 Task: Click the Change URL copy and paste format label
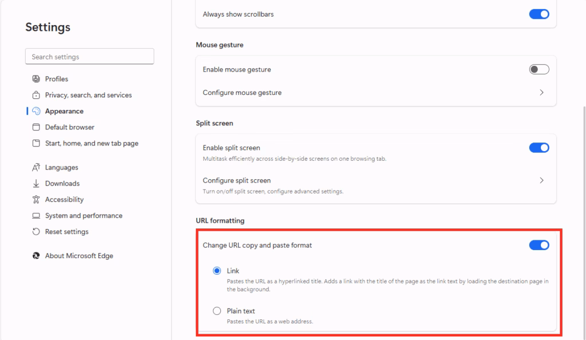click(257, 245)
